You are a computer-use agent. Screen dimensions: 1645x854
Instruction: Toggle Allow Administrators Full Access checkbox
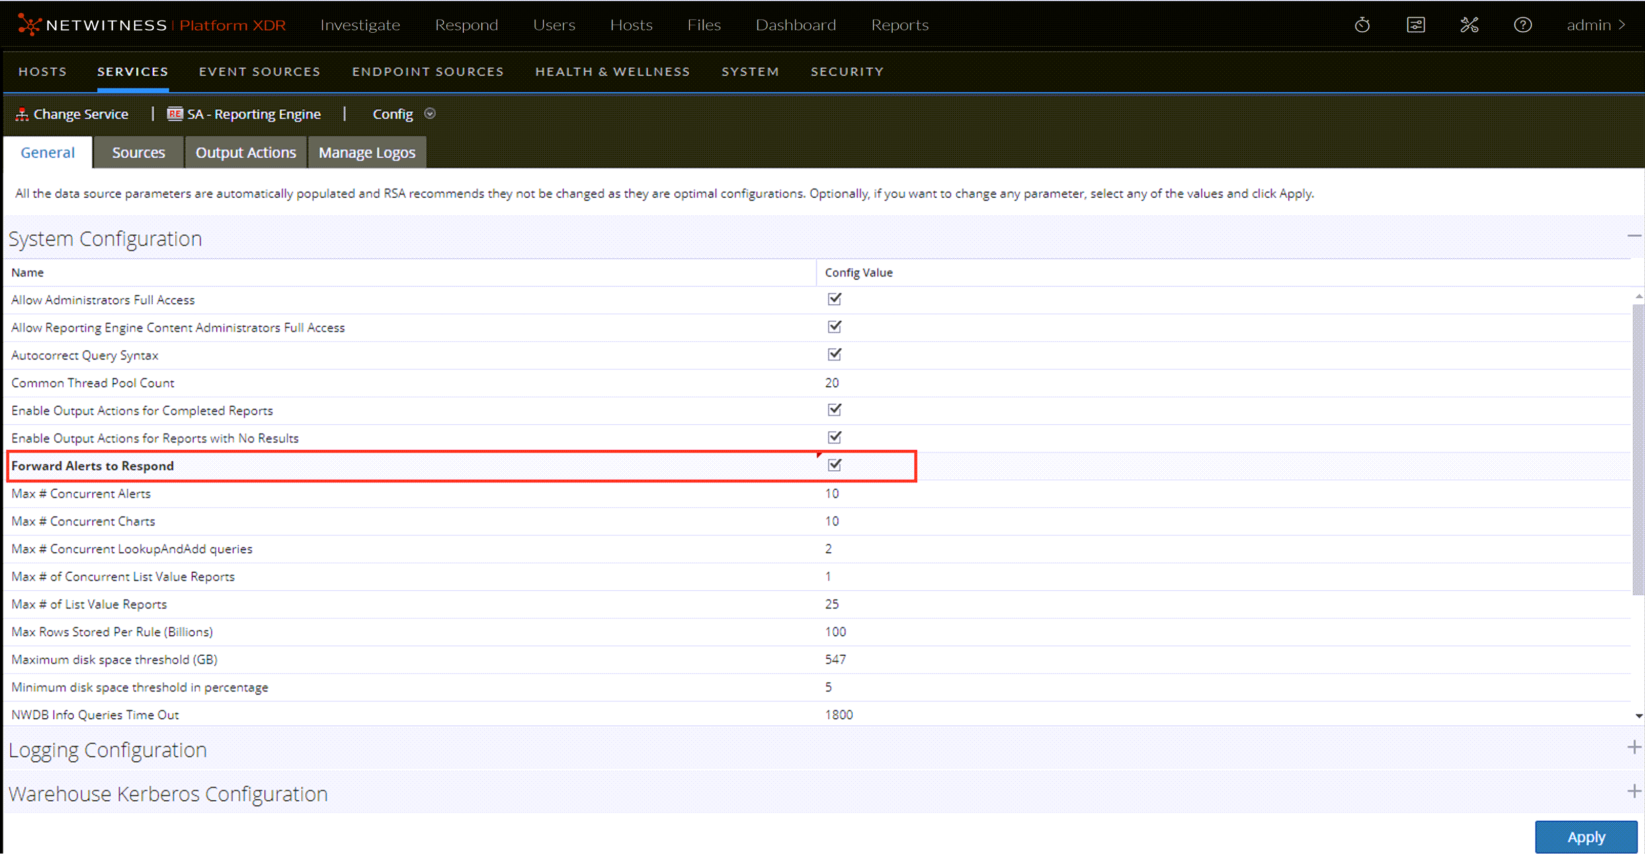pyautogui.click(x=835, y=299)
